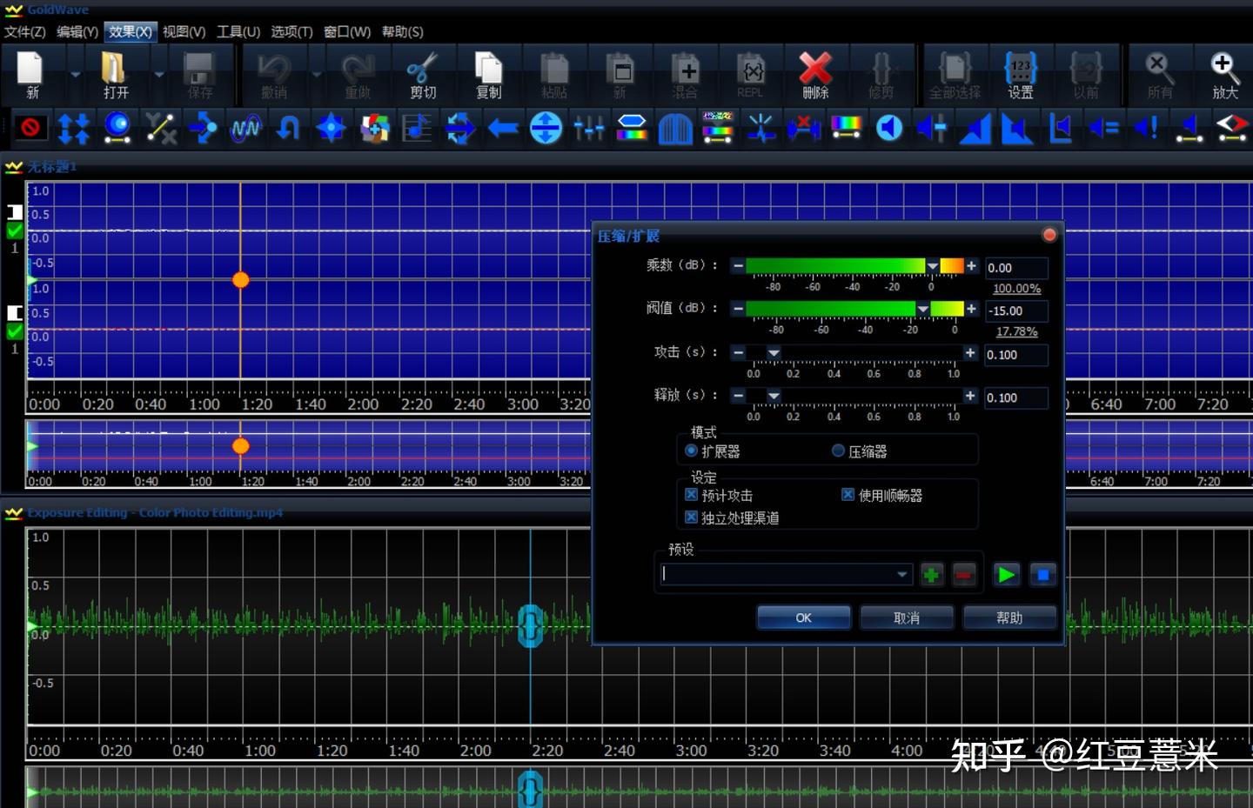Image resolution: width=1253 pixels, height=808 pixels.
Task: Click the 取消 button
Action: click(907, 618)
